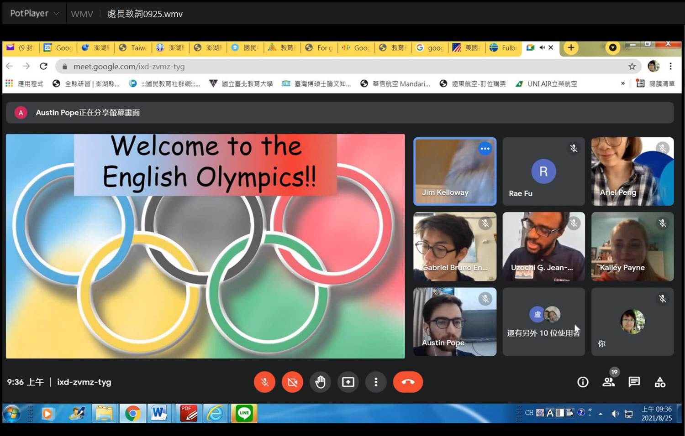Screen dimensions: 685x436
Task: Open the taskbar clock 上午 09:36
Action: 656,414
